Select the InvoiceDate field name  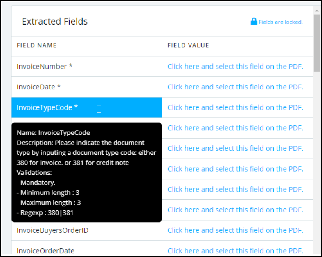click(x=39, y=87)
